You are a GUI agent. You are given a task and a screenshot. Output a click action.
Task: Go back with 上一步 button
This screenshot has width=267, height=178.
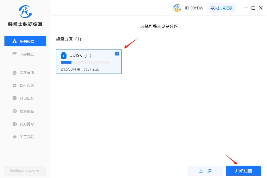tap(205, 171)
